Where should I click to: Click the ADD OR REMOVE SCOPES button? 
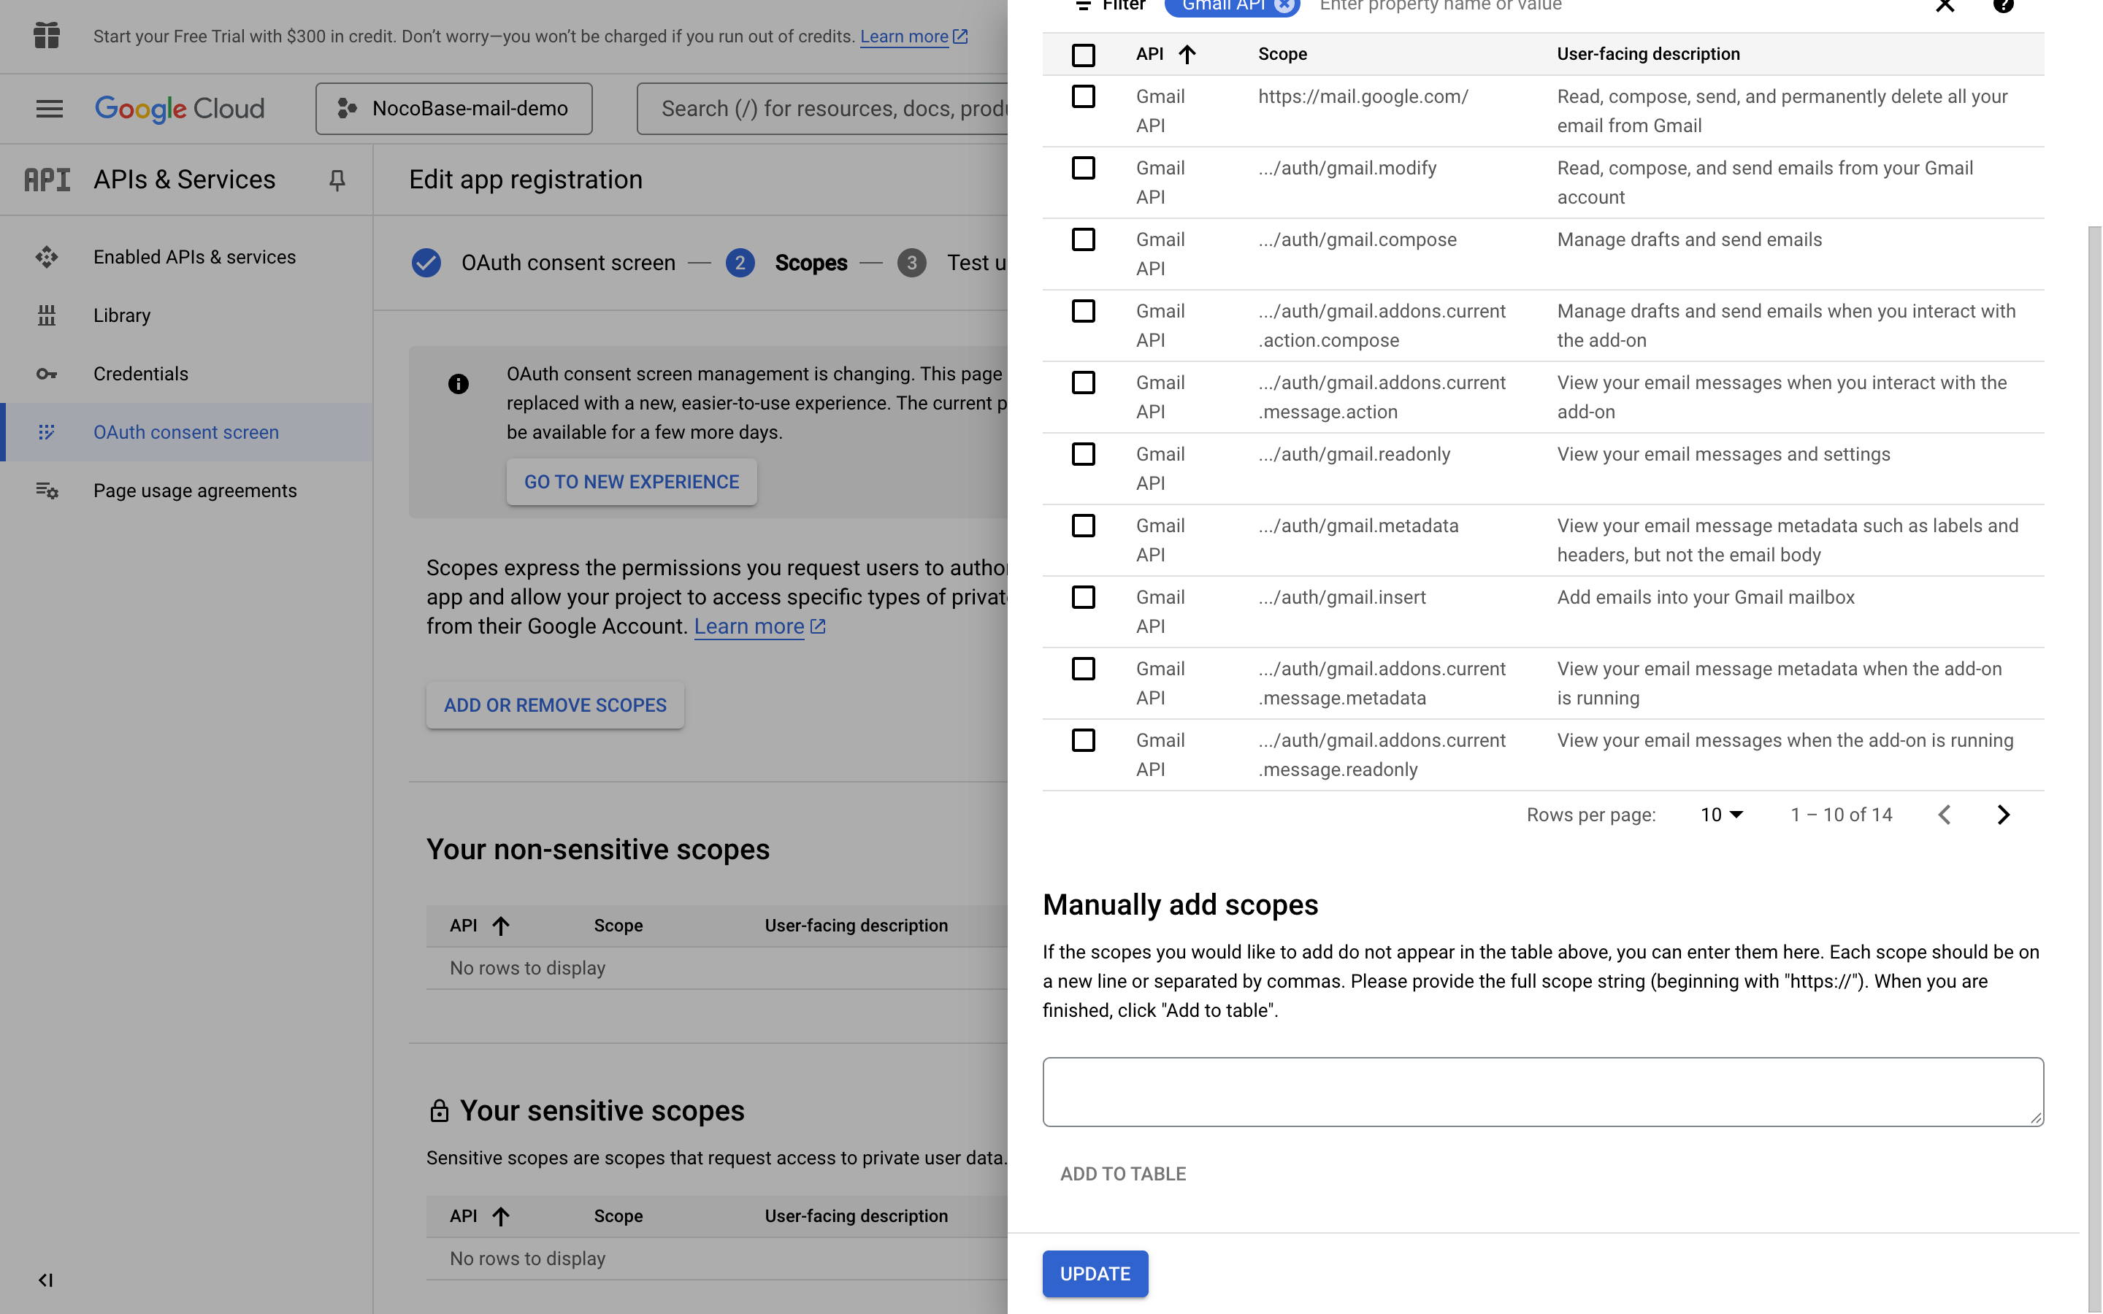click(554, 704)
